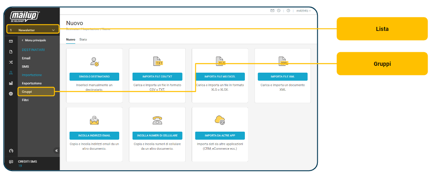Go back to Menu principale
The width and height of the screenshot is (441, 175).
click(34, 40)
